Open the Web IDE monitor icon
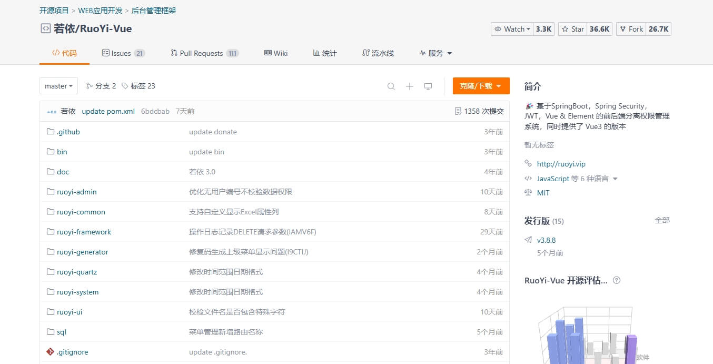Viewport: 713px width, 364px height. 428,86
